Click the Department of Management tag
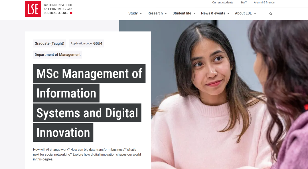 [x=58, y=55]
